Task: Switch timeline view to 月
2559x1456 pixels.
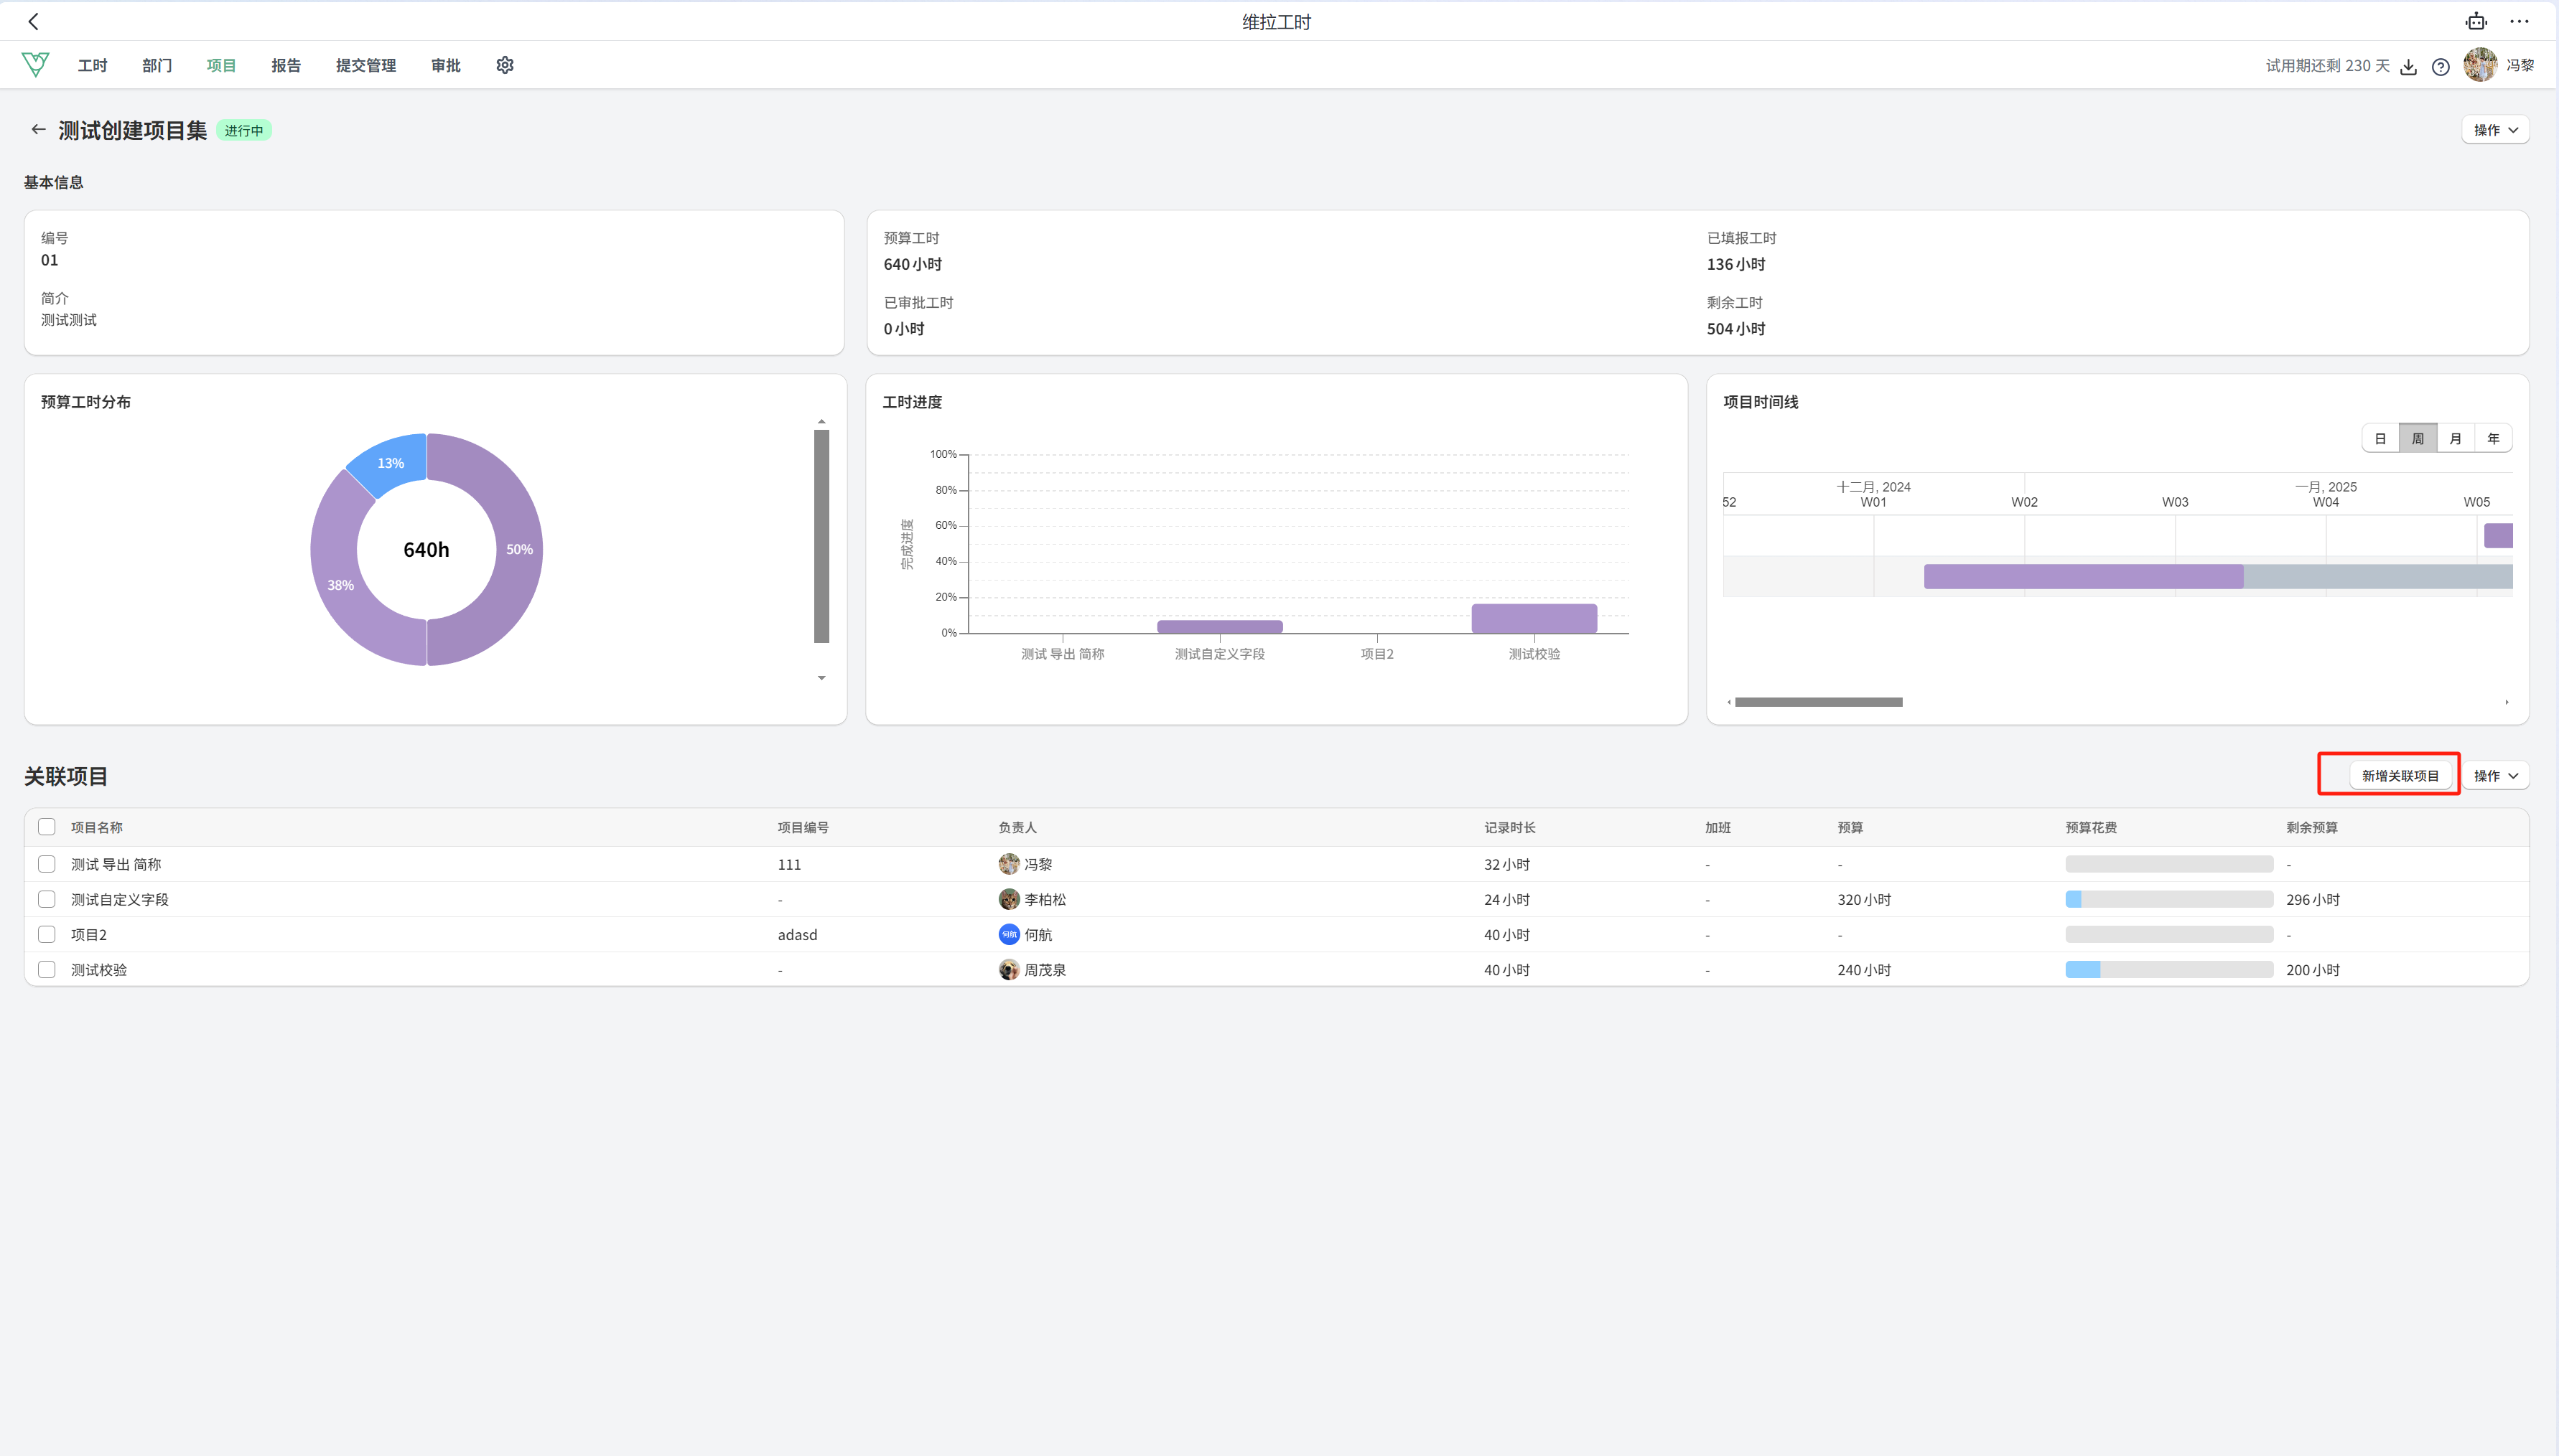Action: pyautogui.click(x=2455, y=439)
